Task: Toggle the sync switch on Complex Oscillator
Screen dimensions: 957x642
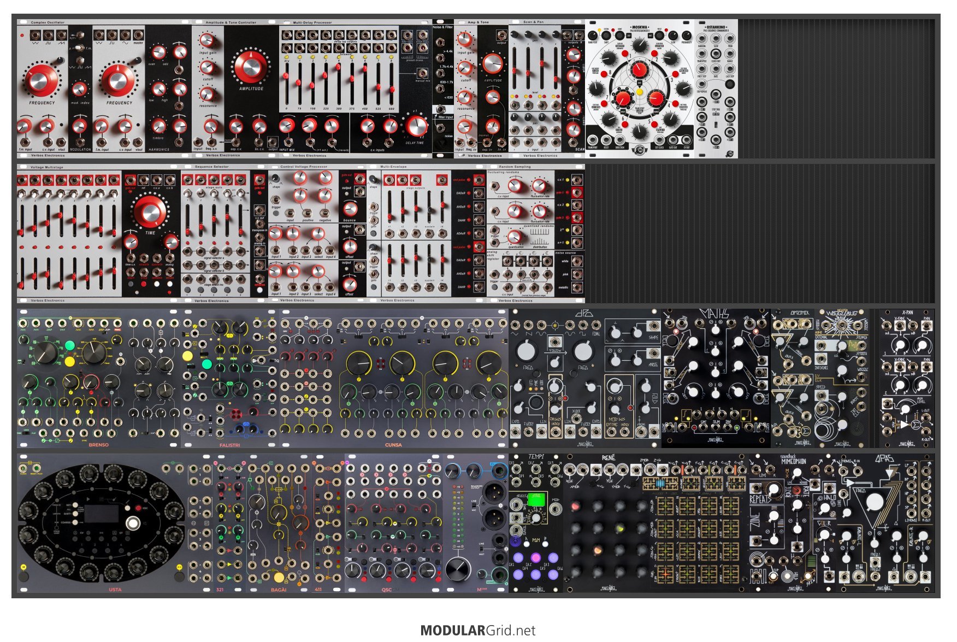Action: click(x=79, y=36)
